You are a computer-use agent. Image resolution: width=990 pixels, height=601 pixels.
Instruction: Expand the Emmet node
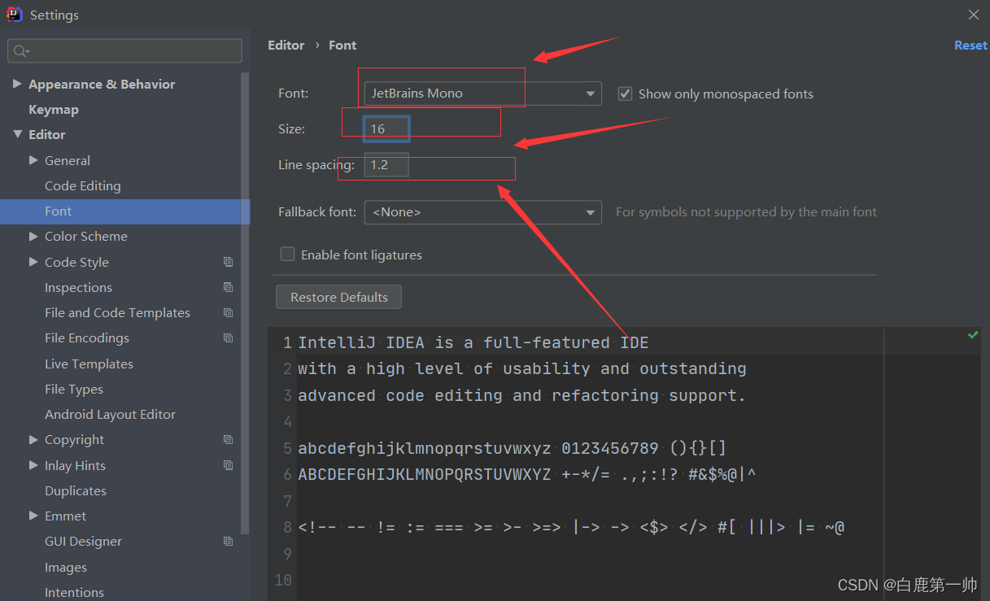(x=33, y=516)
